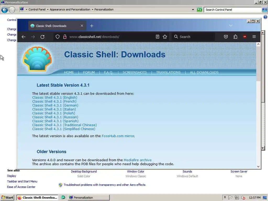The height and width of the screenshot is (201, 268).
Task: Click the Search Control Panel field
Action: tap(233, 10)
